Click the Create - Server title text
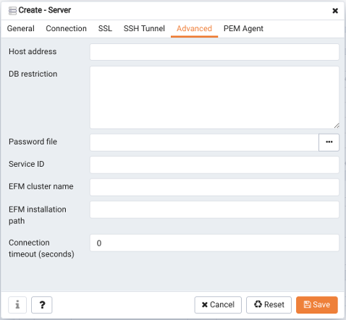This screenshot has width=346, height=320. click(x=45, y=10)
